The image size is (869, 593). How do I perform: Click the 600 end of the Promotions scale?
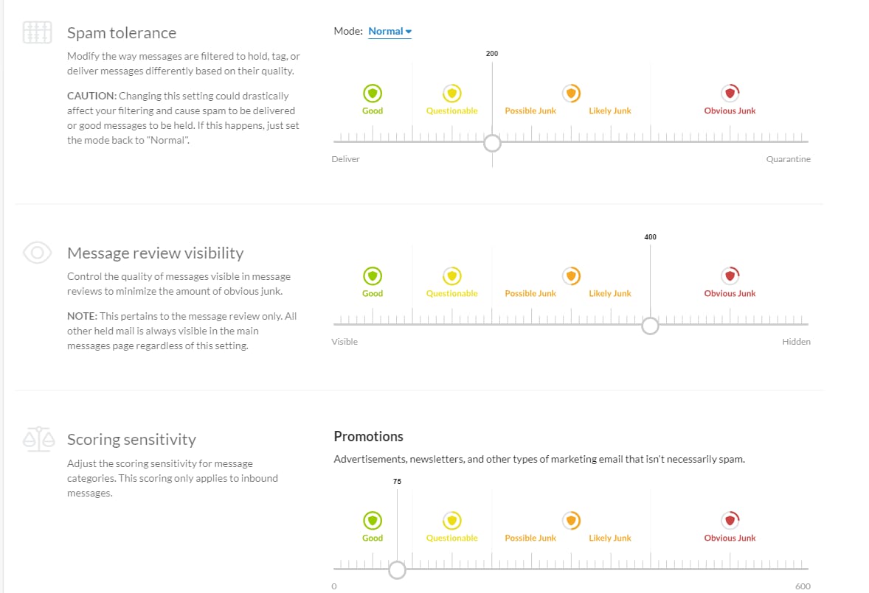pos(803,586)
